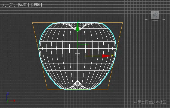Open the 前 point-of-view viewport menu
The height and width of the screenshot is (108, 170).
(x=12, y=5)
